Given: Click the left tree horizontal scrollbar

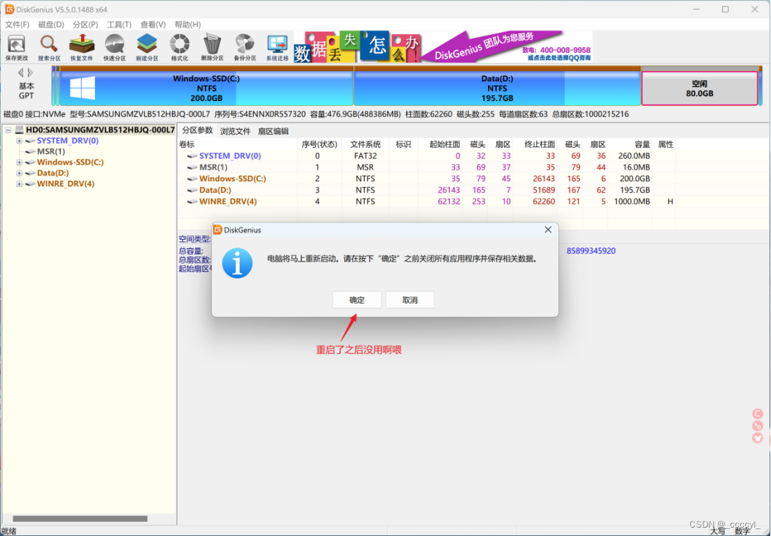Looking at the screenshot, I should [80, 519].
